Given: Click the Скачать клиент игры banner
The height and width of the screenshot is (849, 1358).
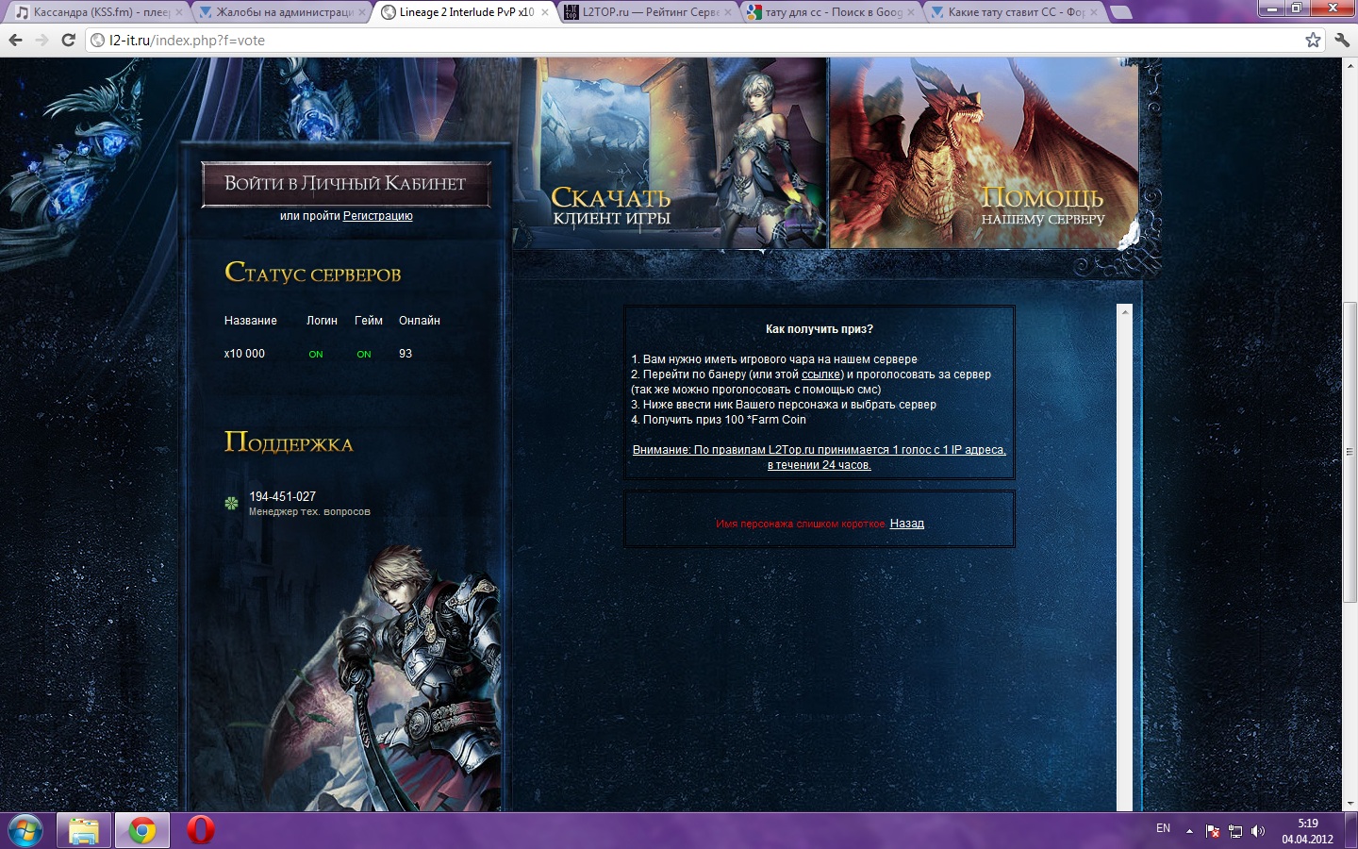Looking at the screenshot, I should point(671,153).
